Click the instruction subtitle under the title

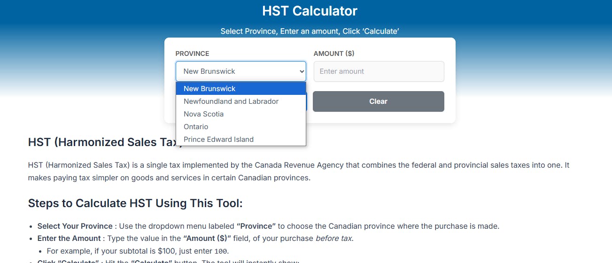pyautogui.click(x=310, y=31)
